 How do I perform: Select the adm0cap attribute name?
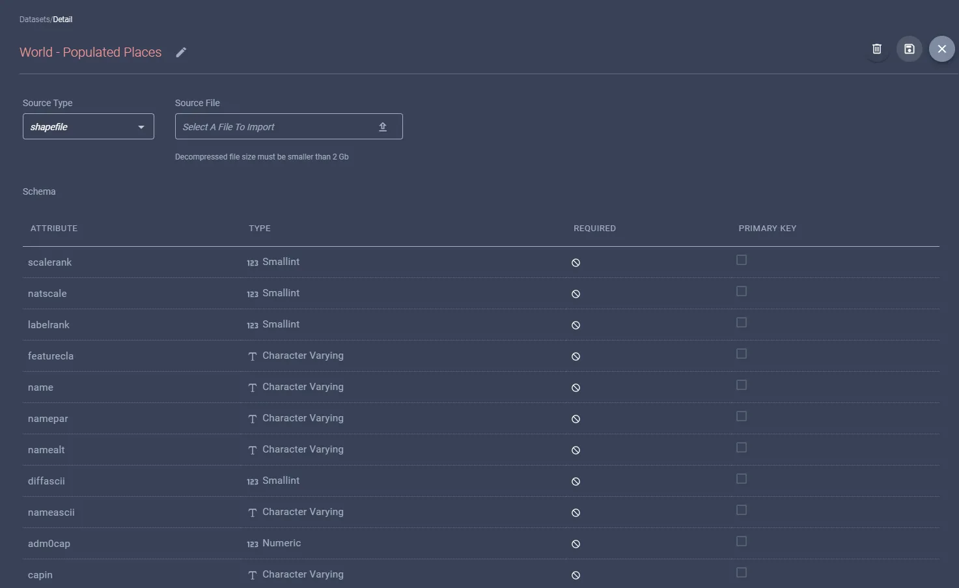coord(49,544)
